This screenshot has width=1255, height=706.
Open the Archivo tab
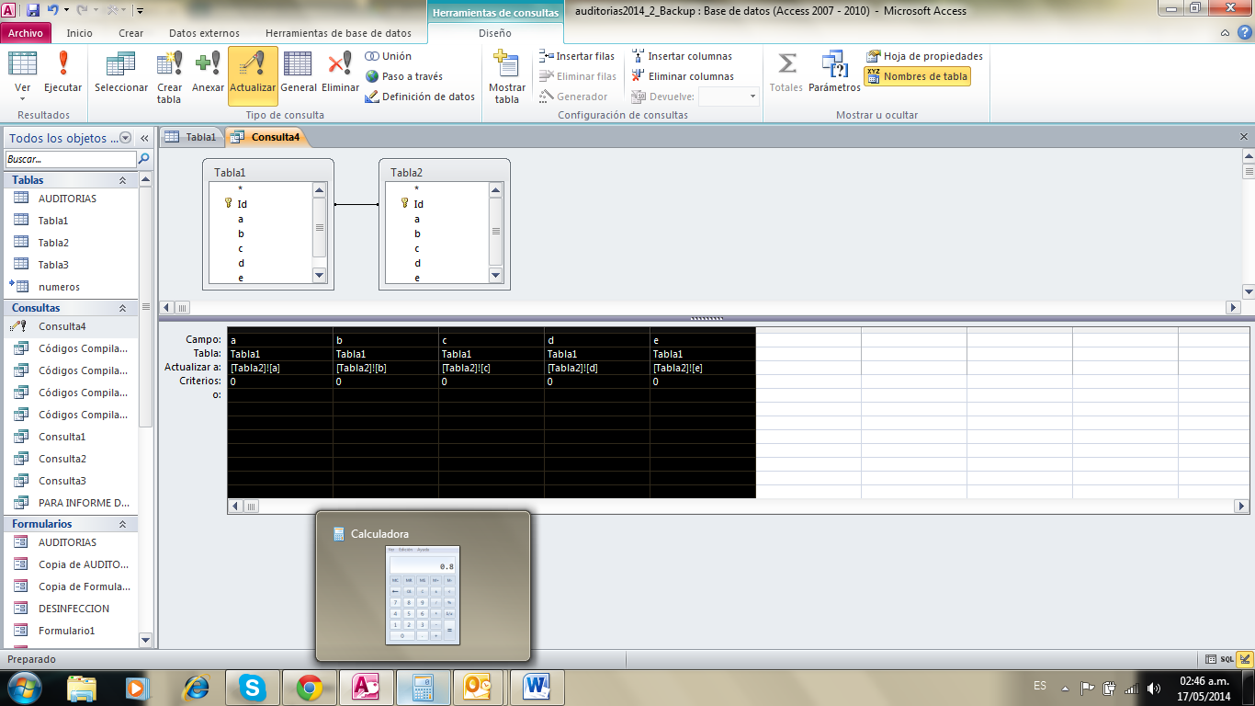coord(26,33)
